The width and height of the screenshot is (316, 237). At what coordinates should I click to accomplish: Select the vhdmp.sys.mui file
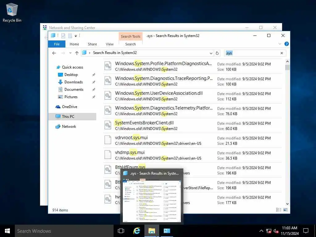tap(193, 155)
